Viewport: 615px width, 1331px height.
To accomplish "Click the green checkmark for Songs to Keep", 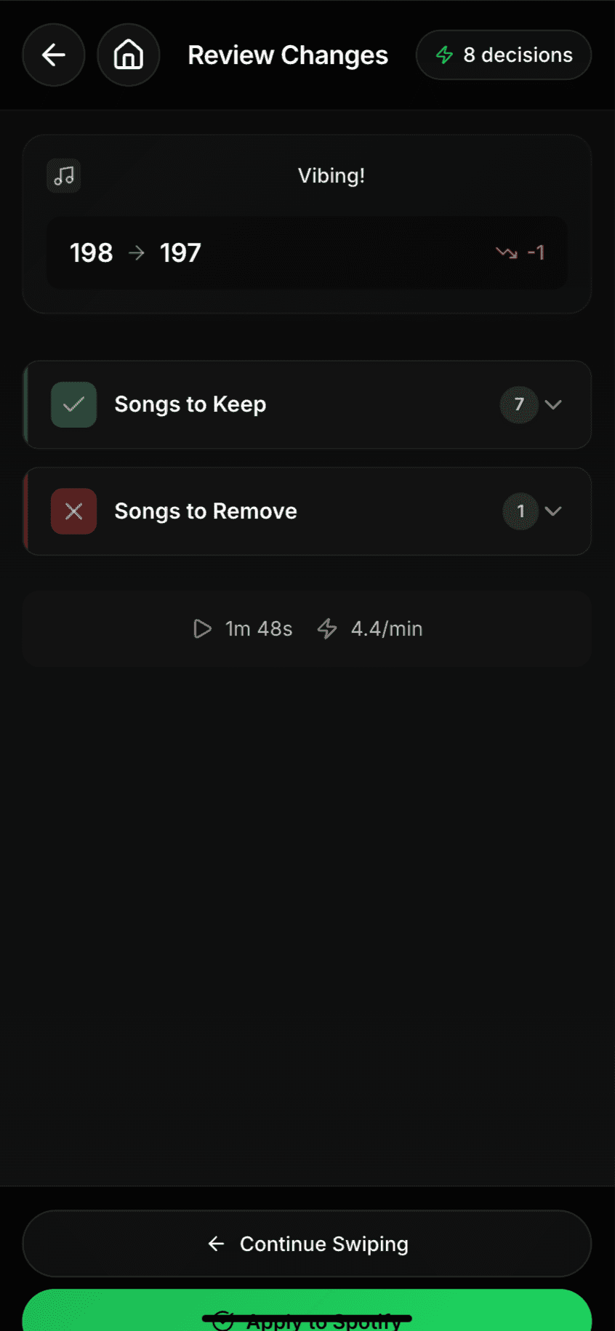I will [73, 404].
